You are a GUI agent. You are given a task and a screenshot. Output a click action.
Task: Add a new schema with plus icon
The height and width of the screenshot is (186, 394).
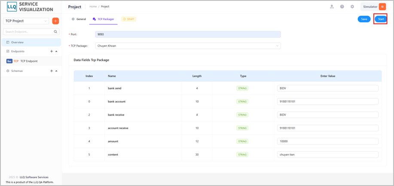(52, 71)
